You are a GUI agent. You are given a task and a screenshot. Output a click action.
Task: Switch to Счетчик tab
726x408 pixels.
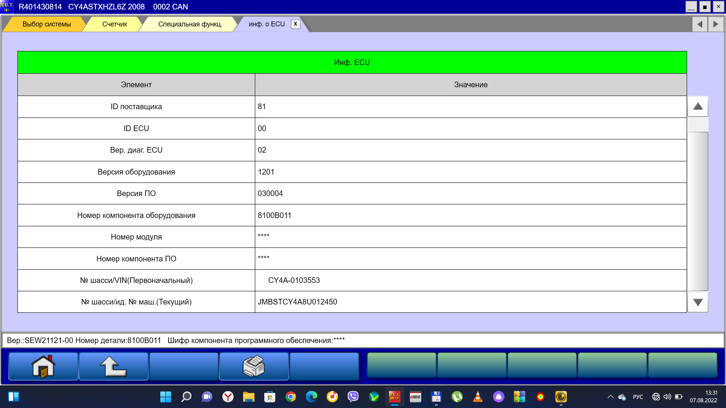click(x=115, y=24)
